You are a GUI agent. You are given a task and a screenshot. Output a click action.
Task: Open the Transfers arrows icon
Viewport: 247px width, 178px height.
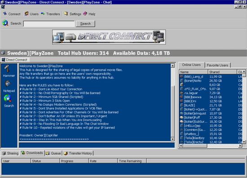point(43,14)
